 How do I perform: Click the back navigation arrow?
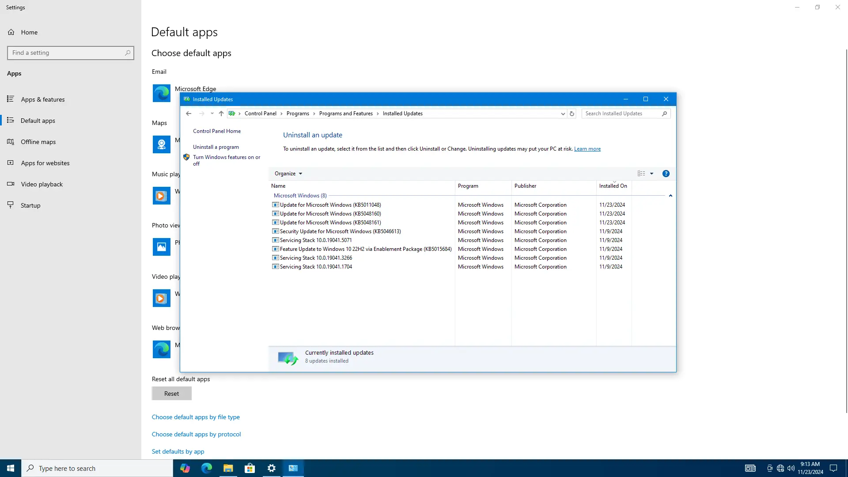[189, 114]
